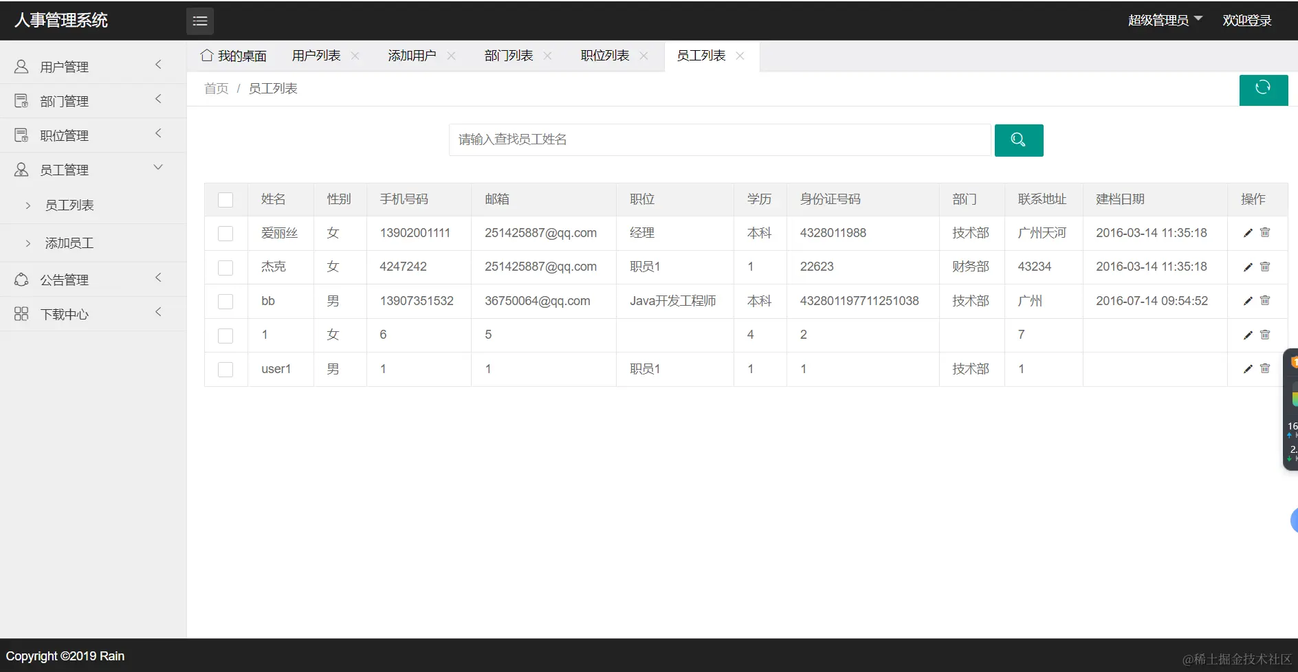1298x672 pixels.
Task: Click the 人事管理系统 title
Action: click(x=61, y=21)
